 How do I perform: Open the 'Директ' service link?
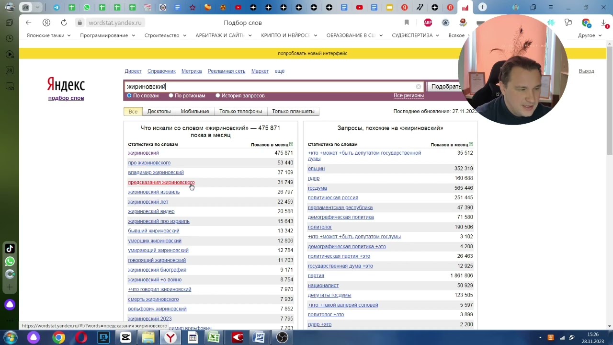[x=133, y=71]
